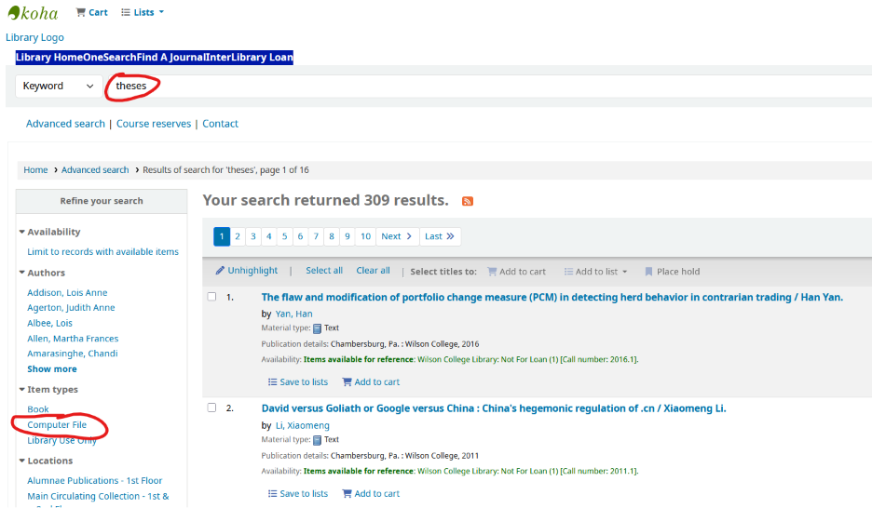Go to results page 10
Viewport: 872px width, 508px height.
point(365,236)
